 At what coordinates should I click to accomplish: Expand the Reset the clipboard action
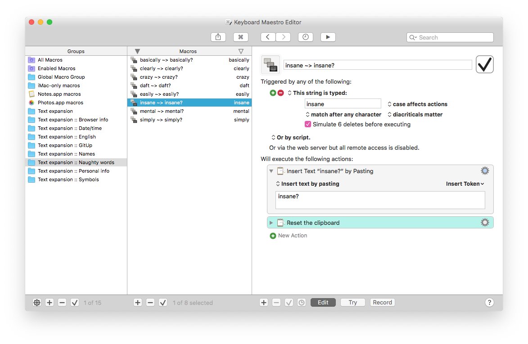(271, 222)
